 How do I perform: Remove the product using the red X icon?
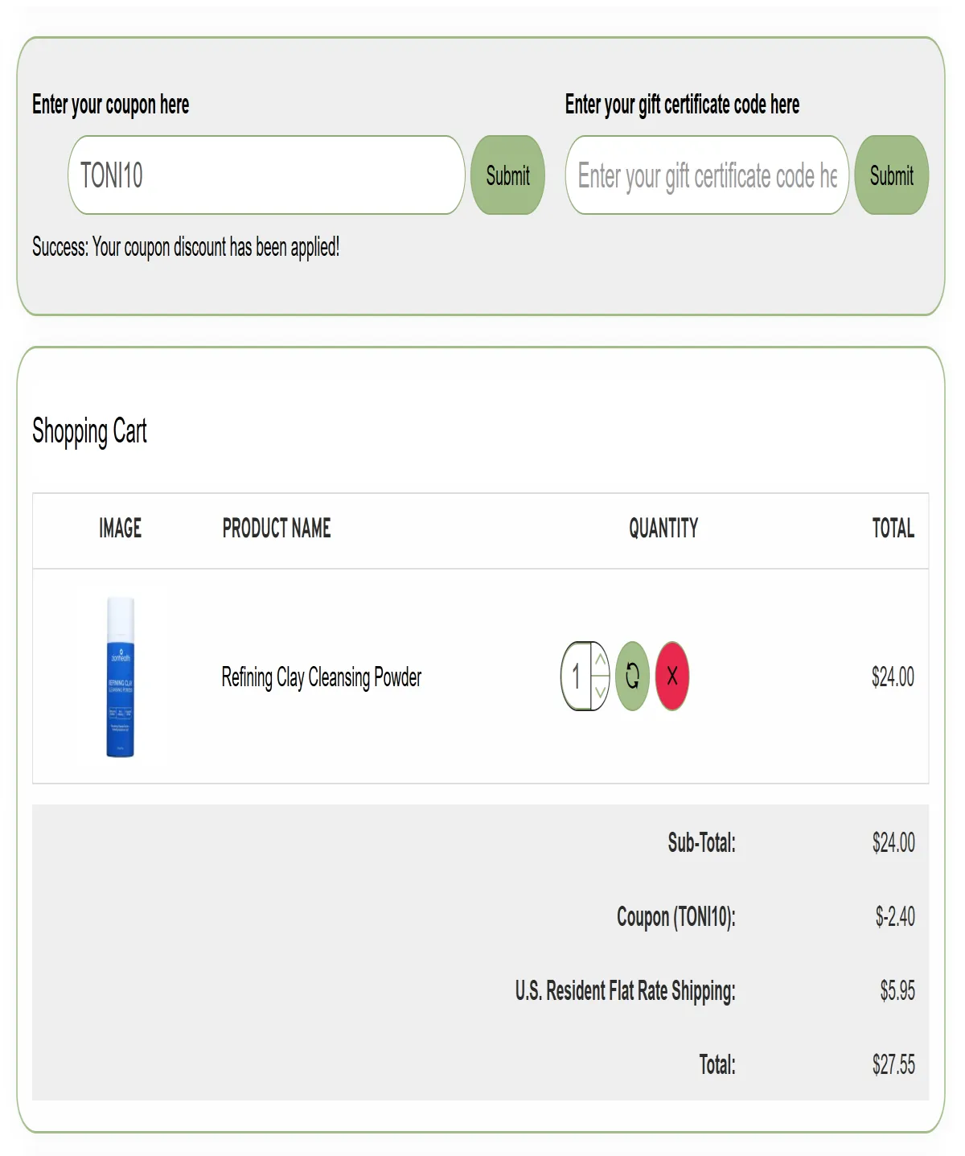(672, 676)
